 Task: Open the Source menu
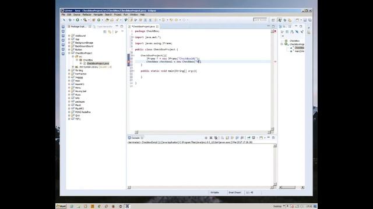[77, 15]
